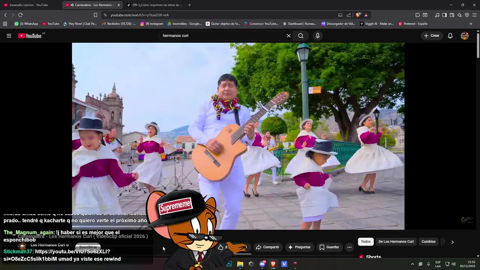
Task: Open Pinterest - España bookmark
Action: pyautogui.click(x=413, y=24)
